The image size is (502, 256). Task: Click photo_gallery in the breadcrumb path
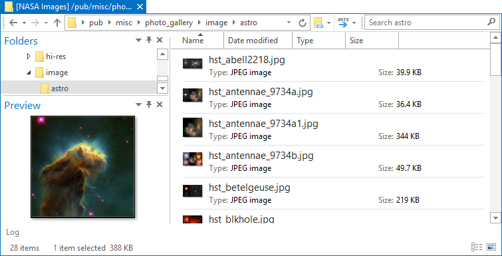(x=169, y=23)
